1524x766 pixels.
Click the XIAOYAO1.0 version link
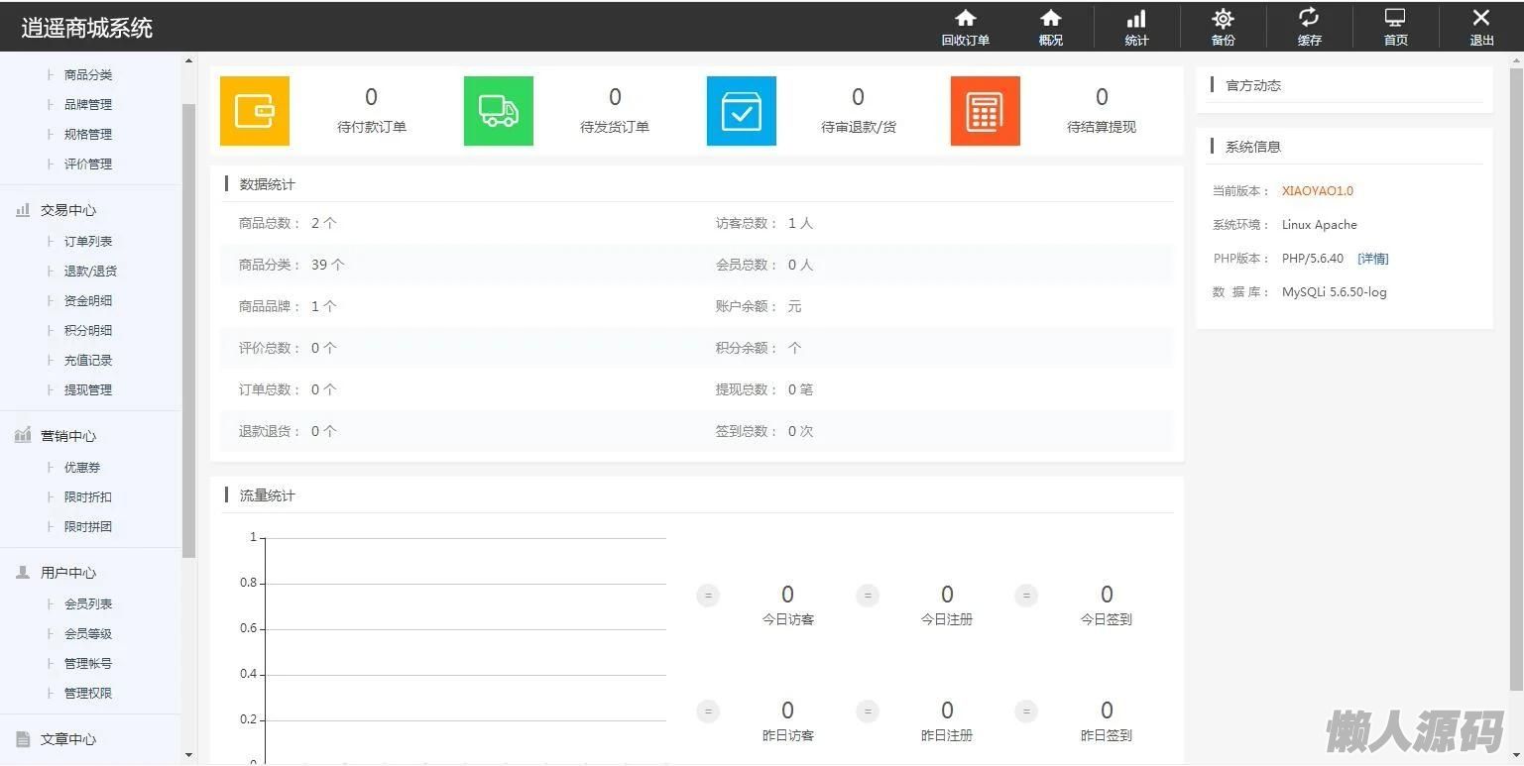tap(1317, 191)
